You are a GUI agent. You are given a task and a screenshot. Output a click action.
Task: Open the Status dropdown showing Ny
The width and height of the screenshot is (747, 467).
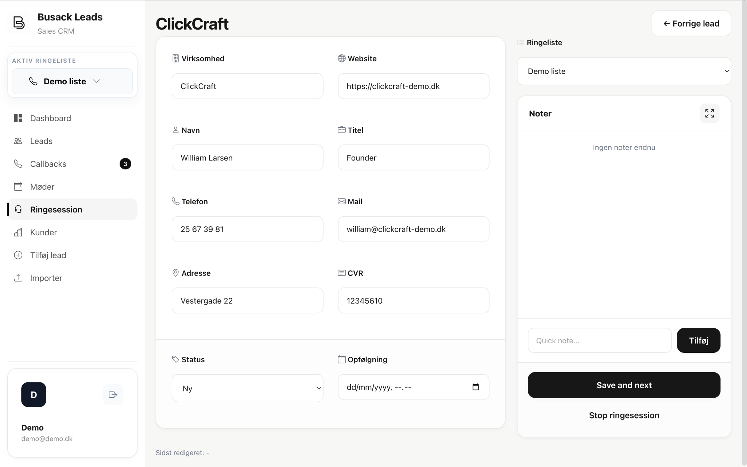click(x=247, y=388)
